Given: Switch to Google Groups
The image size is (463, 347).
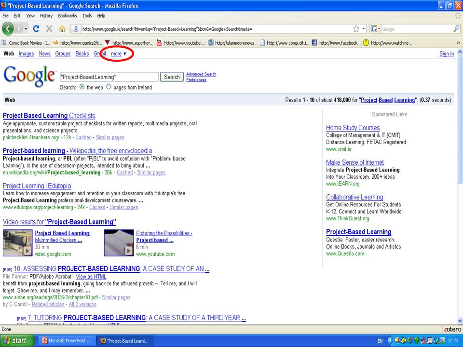Looking at the screenshot, I should pyautogui.click(x=63, y=53).
